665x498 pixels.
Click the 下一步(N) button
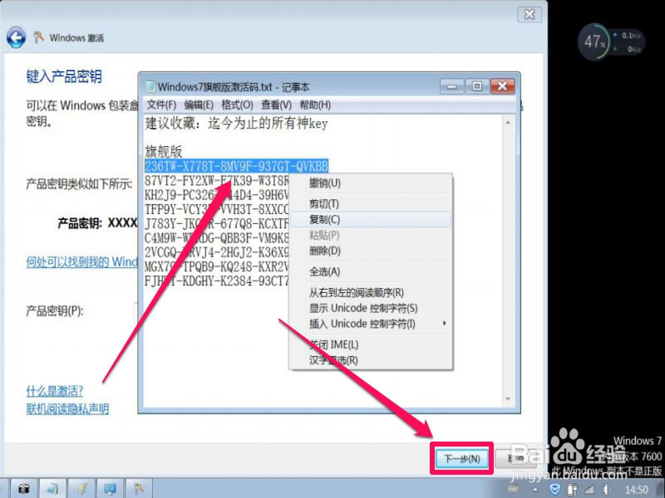(462, 458)
